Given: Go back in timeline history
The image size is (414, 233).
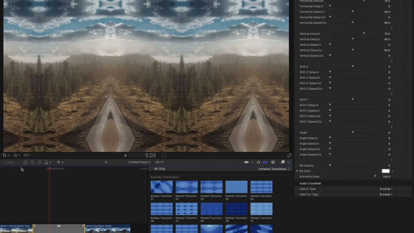Looking at the screenshot, I should [106, 162].
